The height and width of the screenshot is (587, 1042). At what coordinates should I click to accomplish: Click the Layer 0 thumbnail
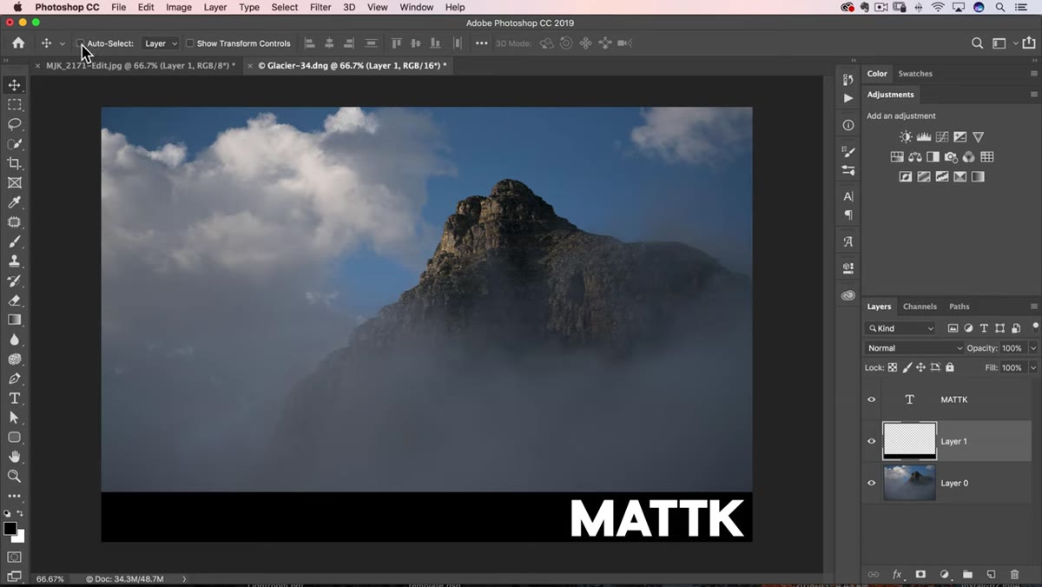coord(909,483)
